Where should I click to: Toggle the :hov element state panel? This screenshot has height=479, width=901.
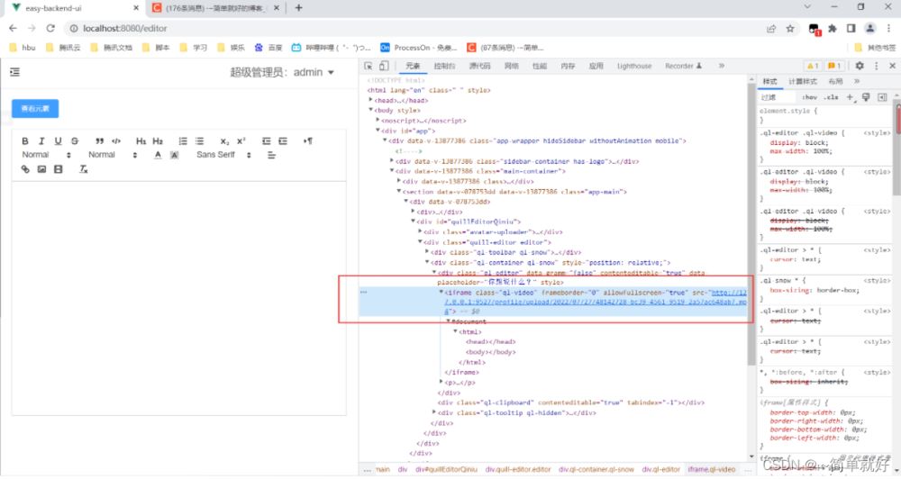(809, 96)
